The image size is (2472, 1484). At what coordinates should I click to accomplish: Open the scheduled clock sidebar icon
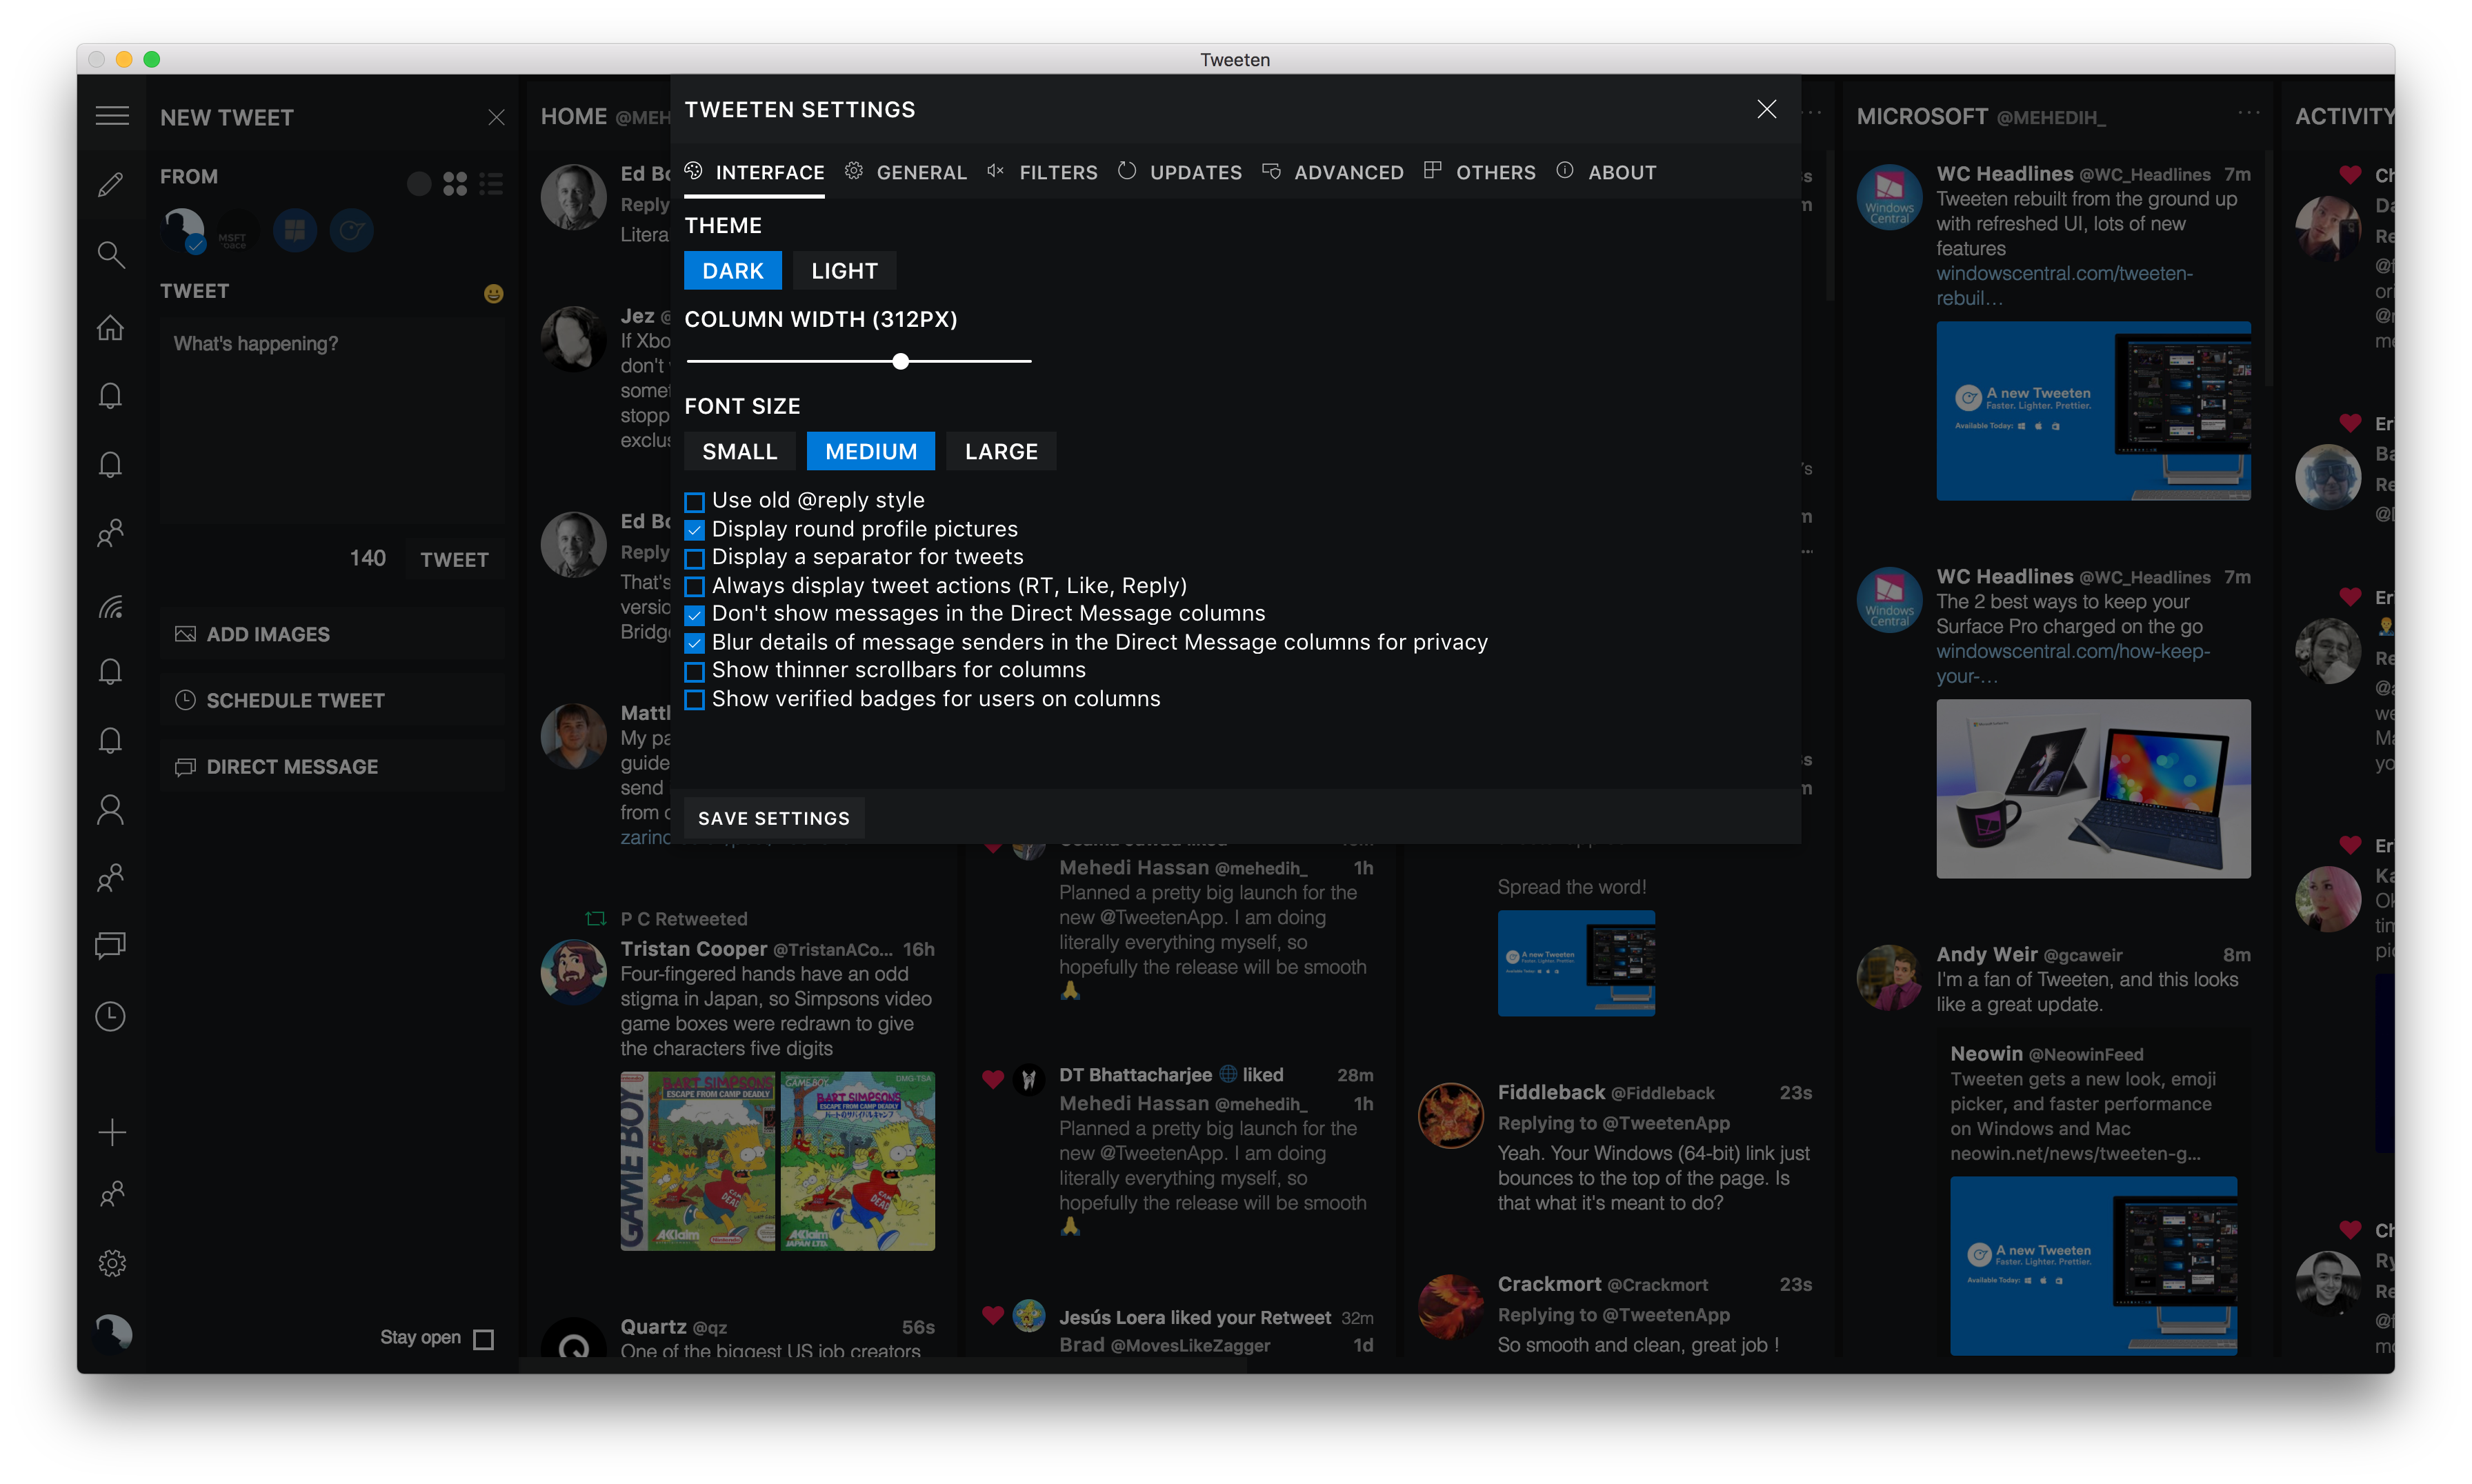tap(111, 1016)
